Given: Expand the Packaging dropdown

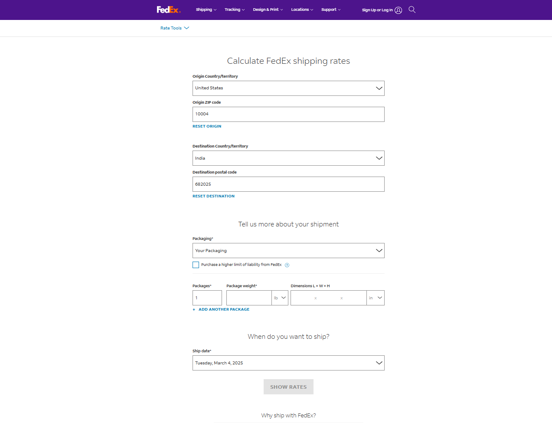Looking at the screenshot, I should coord(288,250).
